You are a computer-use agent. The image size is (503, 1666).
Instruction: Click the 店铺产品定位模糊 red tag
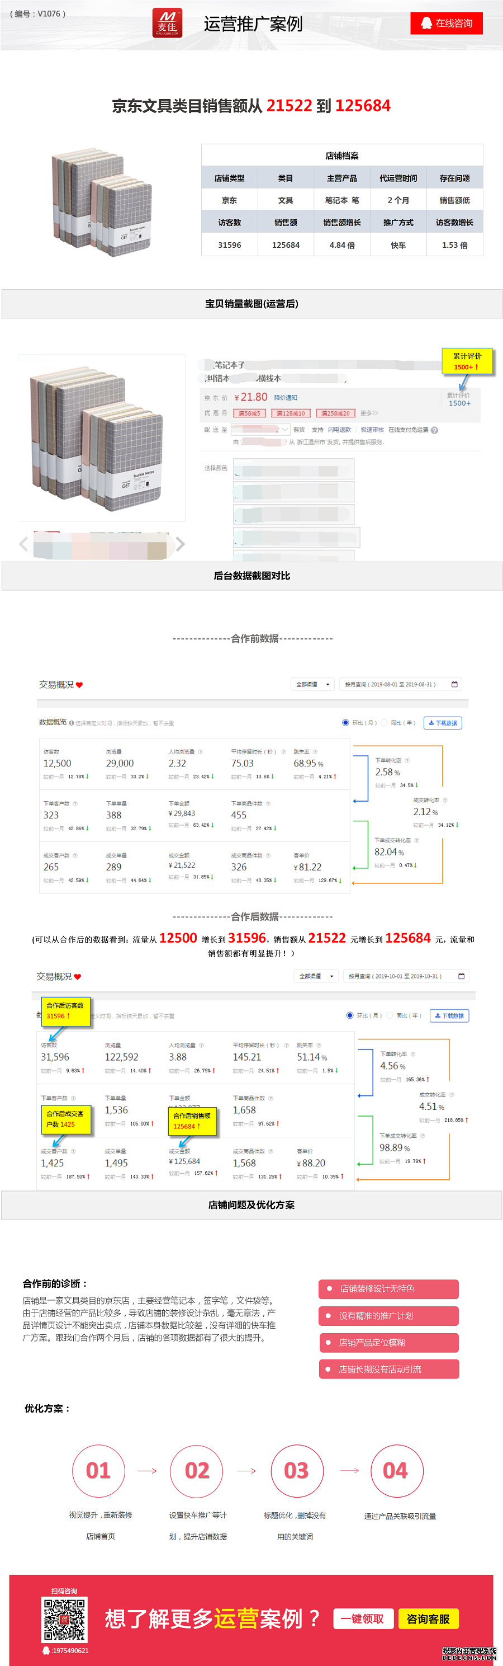(x=389, y=1343)
